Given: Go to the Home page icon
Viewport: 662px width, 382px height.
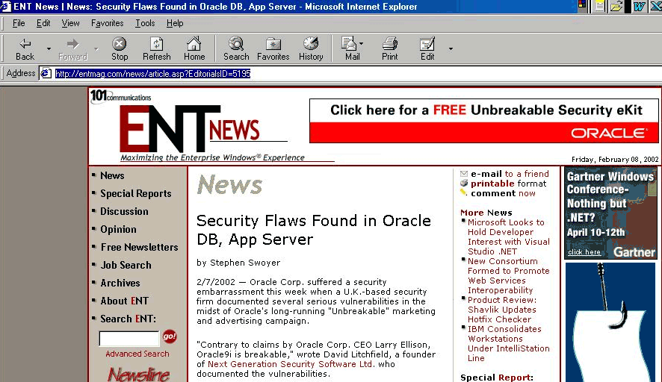Looking at the screenshot, I should (194, 49).
